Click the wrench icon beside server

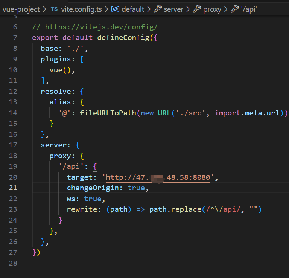coord(158,9)
